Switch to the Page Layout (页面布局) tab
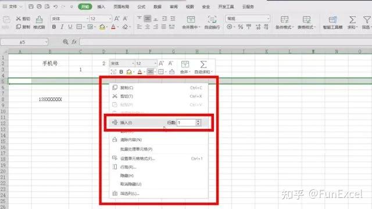The height and width of the screenshot is (209, 372). point(121,6)
